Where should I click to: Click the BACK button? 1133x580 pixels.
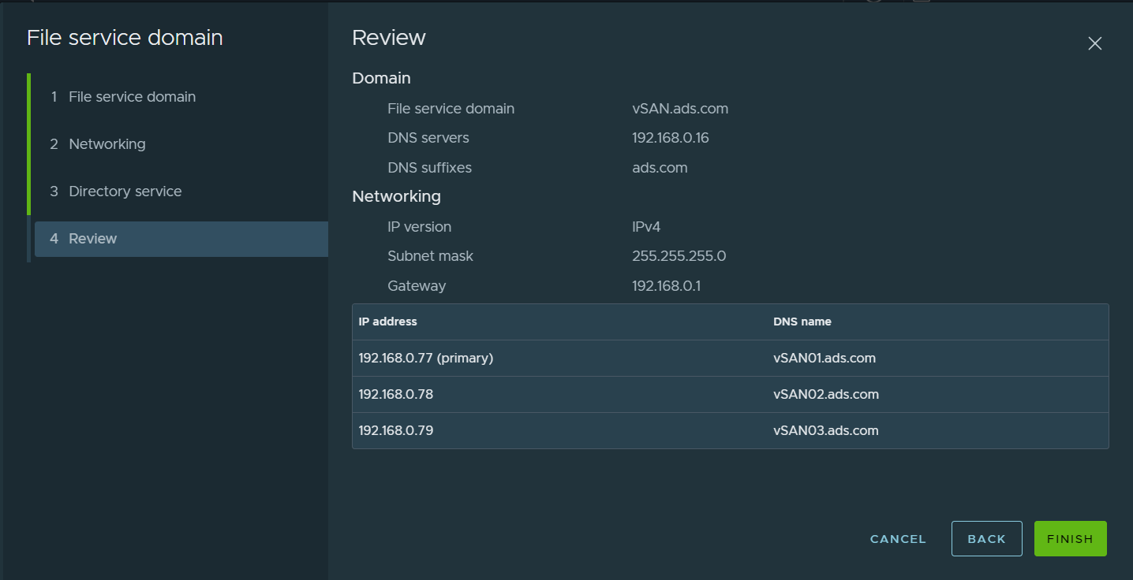[x=986, y=539]
